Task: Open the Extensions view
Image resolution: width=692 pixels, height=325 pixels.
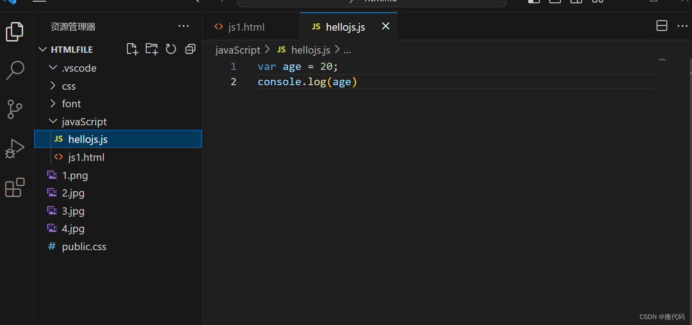Action: (15, 187)
